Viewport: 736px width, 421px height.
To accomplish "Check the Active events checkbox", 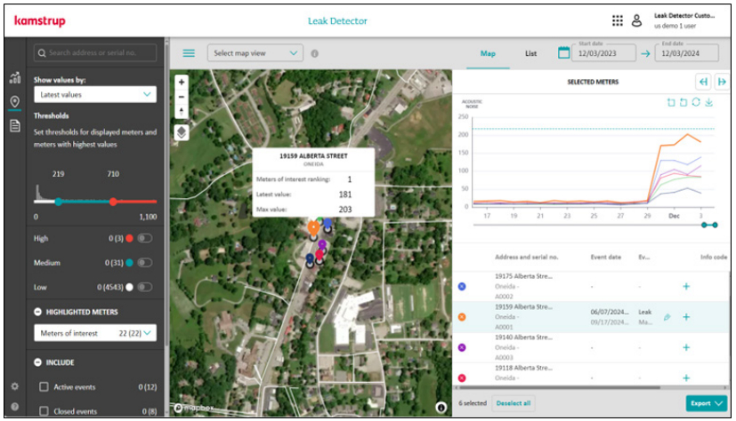I will click(44, 387).
